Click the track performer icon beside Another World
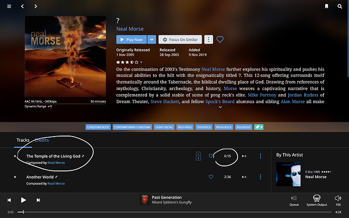This screenshot has height=218, width=349. (x=56, y=177)
